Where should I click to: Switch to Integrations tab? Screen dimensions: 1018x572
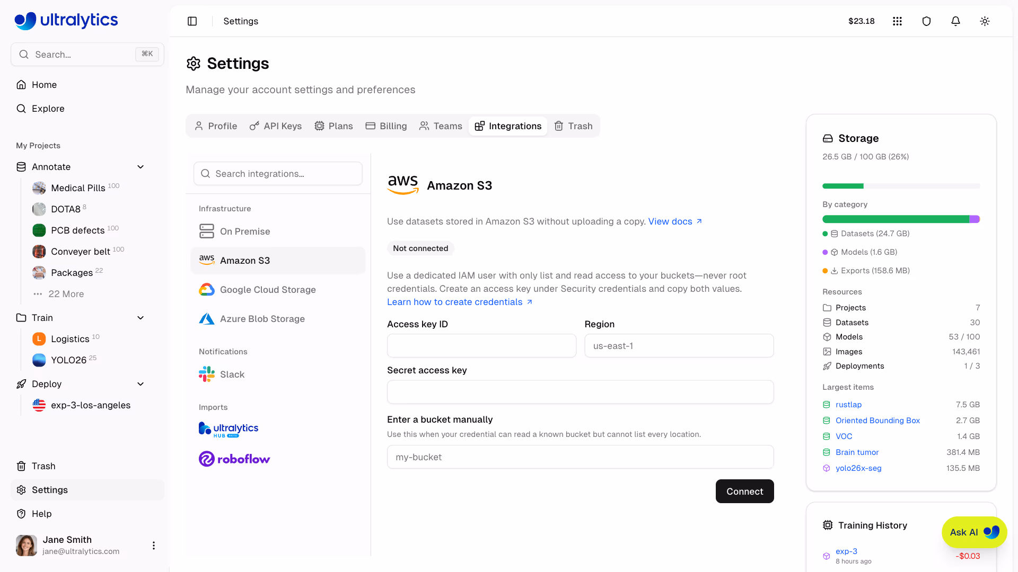(x=508, y=126)
